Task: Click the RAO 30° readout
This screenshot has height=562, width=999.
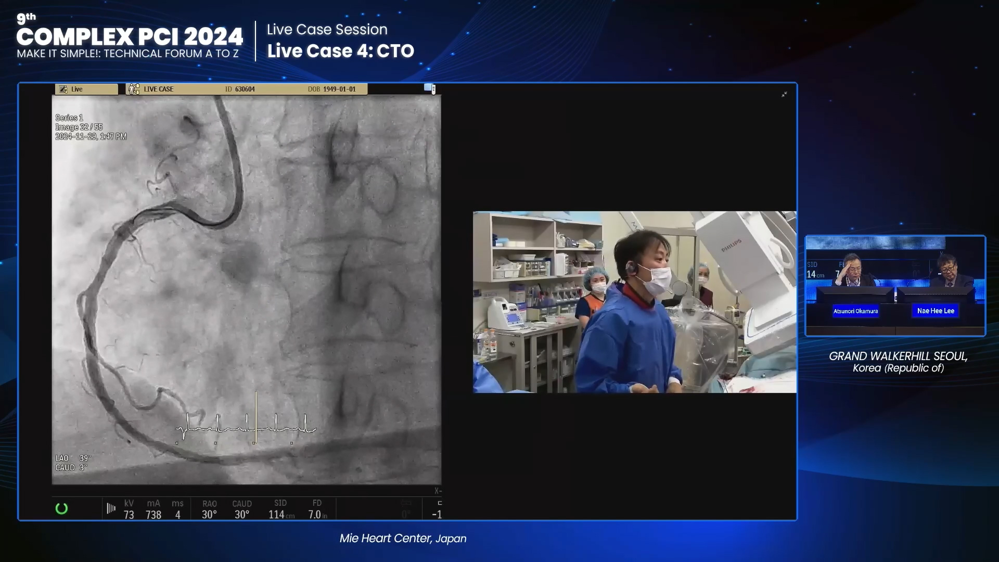Action: [209, 509]
